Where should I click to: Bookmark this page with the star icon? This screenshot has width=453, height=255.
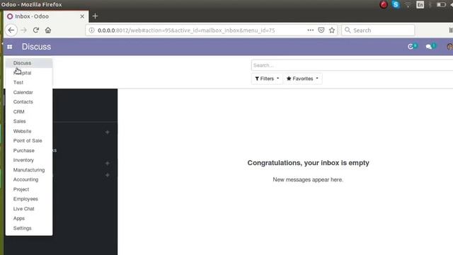tap(332, 30)
